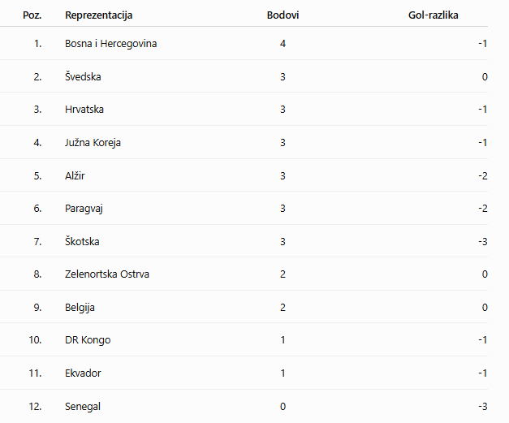509x423 pixels.
Task: Click on Paragvaj in the standings
Action: (x=84, y=209)
